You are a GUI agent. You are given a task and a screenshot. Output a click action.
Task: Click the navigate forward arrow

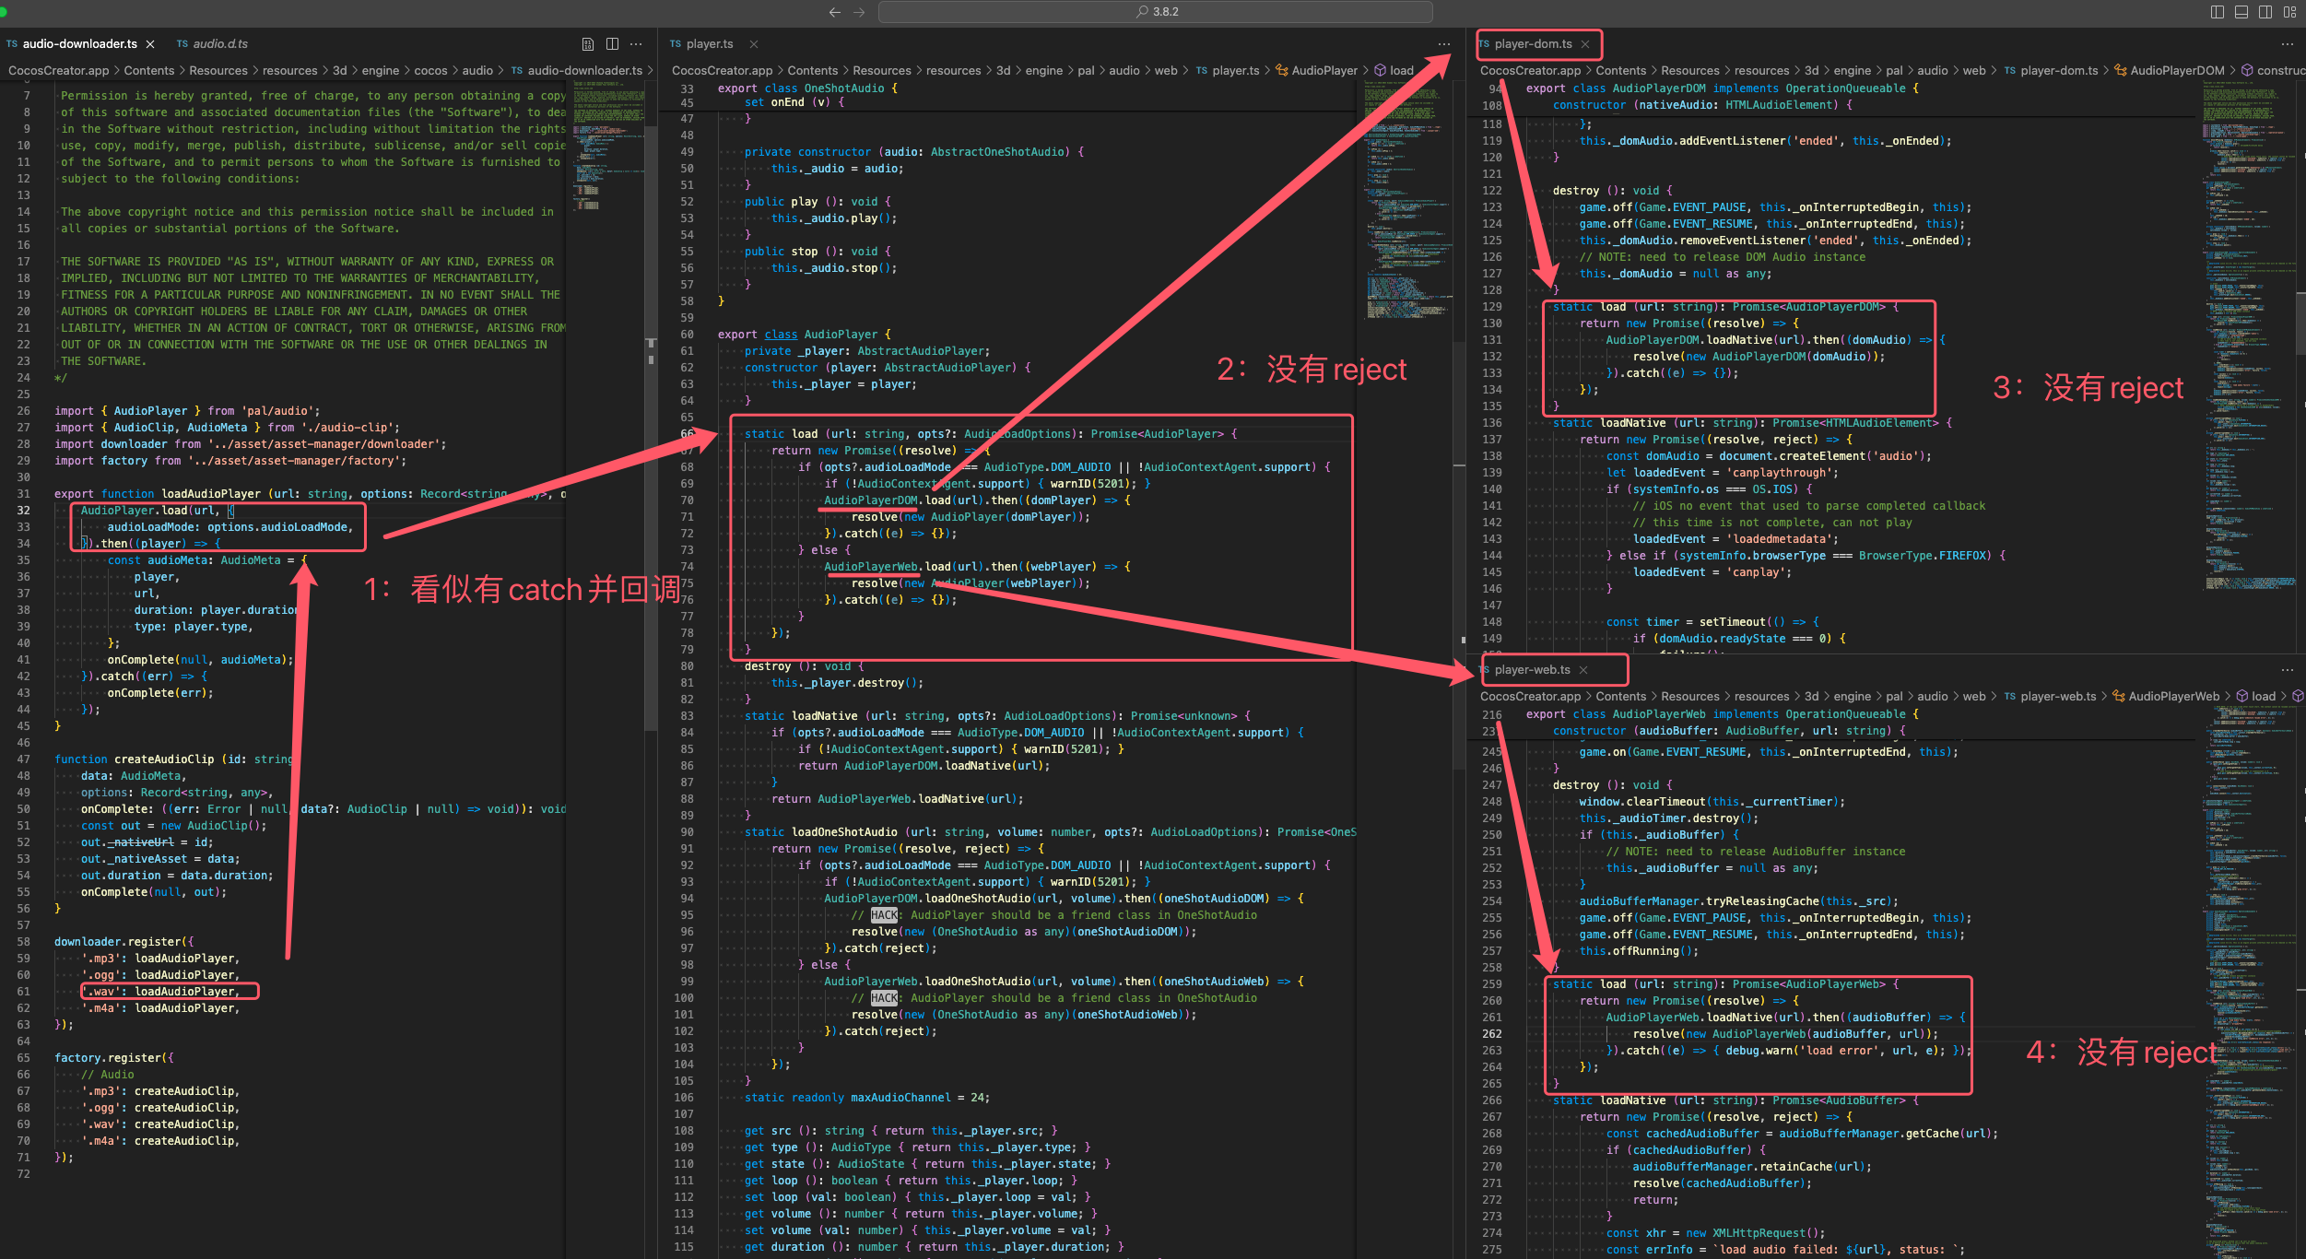[x=859, y=12]
